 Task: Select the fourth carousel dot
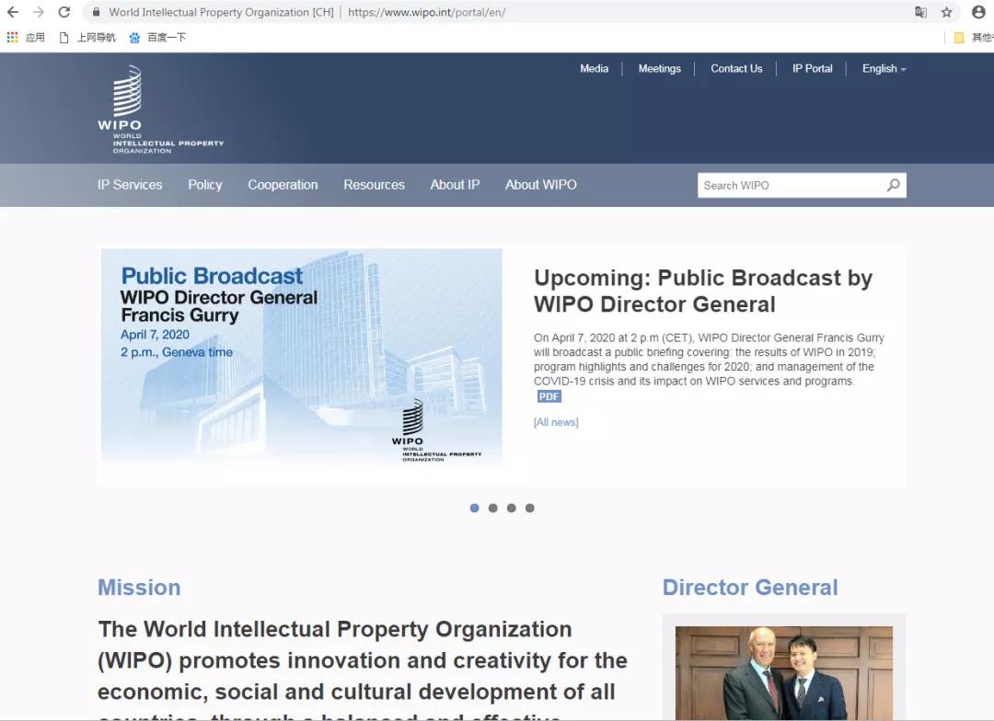(530, 509)
